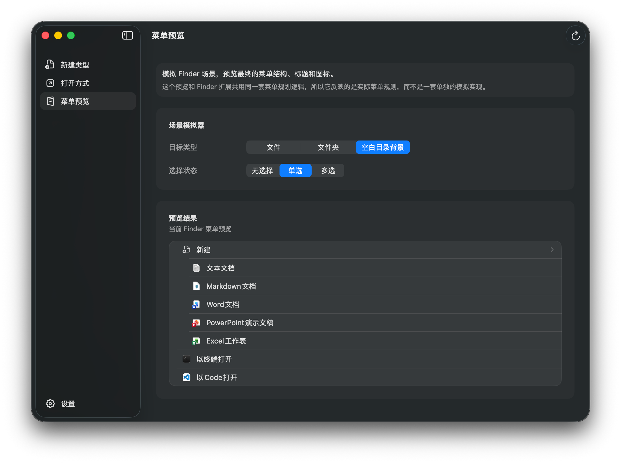The image size is (621, 463).
Task: Click the Terminal app icon
Action: click(x=187, y=359)
